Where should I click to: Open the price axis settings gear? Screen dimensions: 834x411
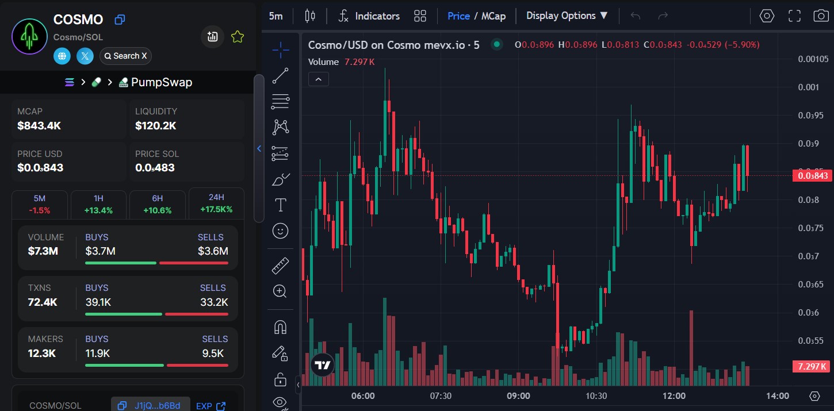(x=814, y=395)
